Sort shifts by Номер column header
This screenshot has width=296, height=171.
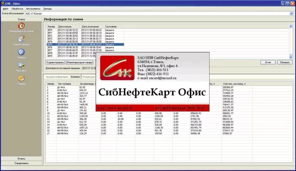tap(51, 27)
